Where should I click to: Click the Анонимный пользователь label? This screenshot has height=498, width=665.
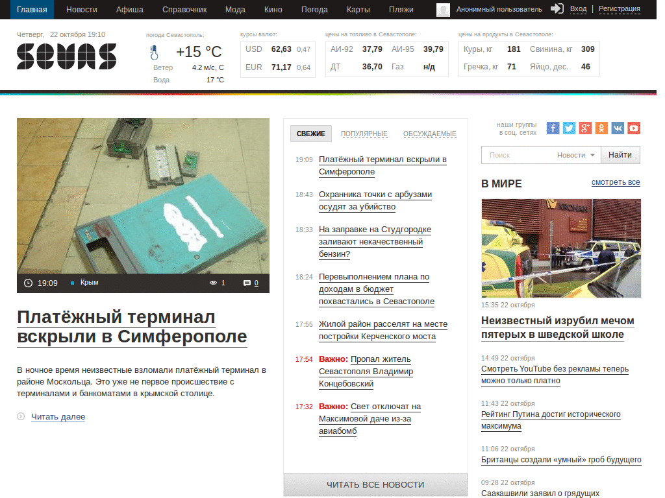click(x=499, y=9)
